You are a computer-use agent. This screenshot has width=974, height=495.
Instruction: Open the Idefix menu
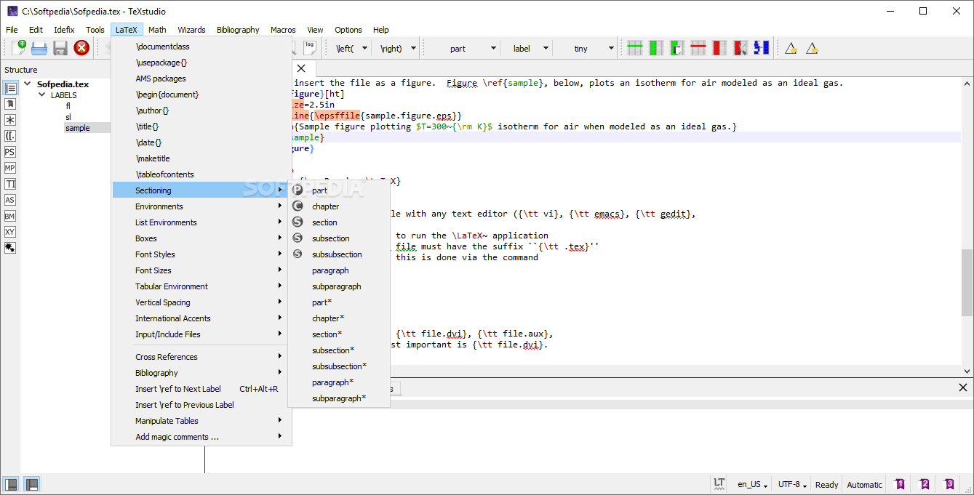click(x=64, y=30)
